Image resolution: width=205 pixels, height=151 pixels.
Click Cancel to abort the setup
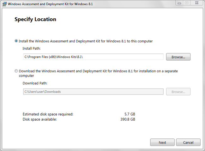tap(188, 142)
